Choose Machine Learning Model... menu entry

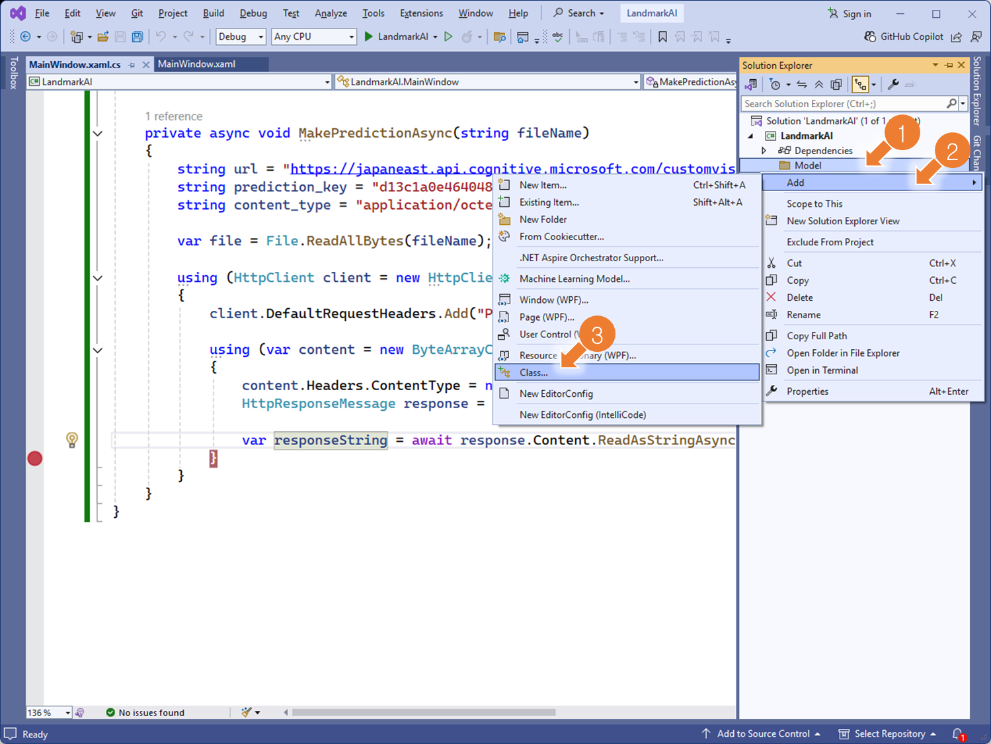(627, 279)
